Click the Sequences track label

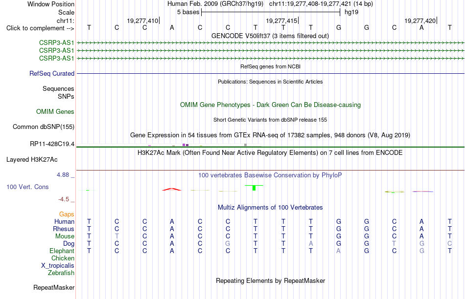pos(58,88)
